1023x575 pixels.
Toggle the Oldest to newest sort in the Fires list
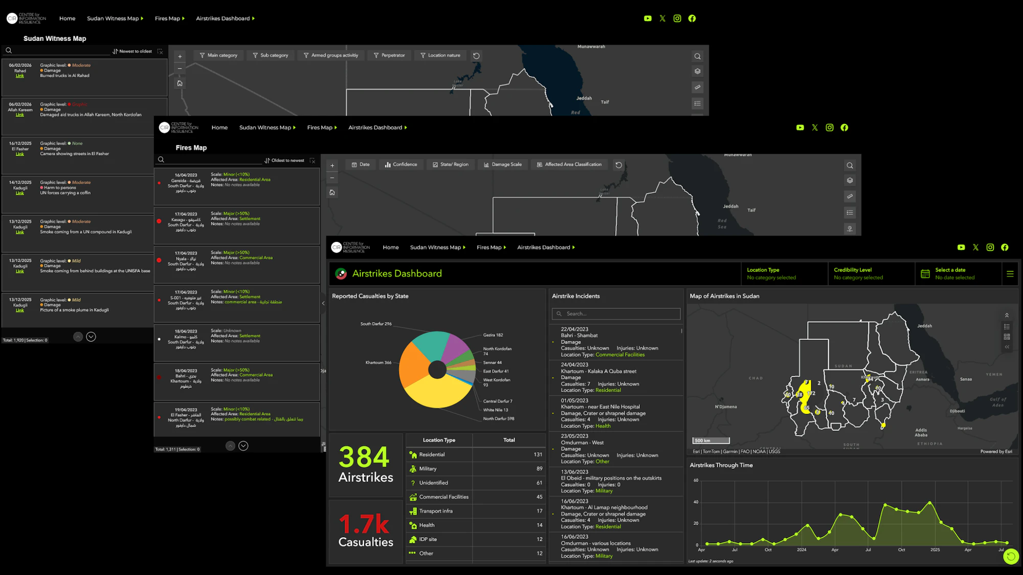[x=284, y=160]
